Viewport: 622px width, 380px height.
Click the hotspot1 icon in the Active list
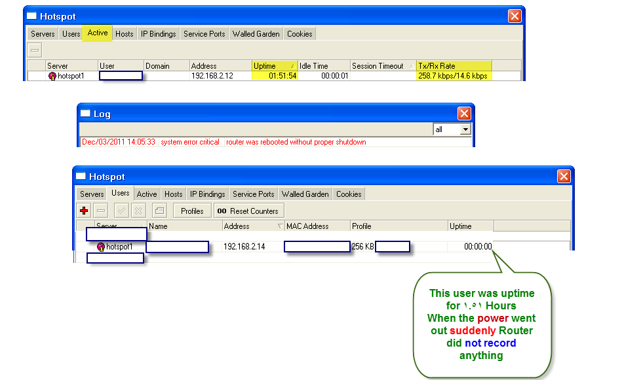point(53,76)
